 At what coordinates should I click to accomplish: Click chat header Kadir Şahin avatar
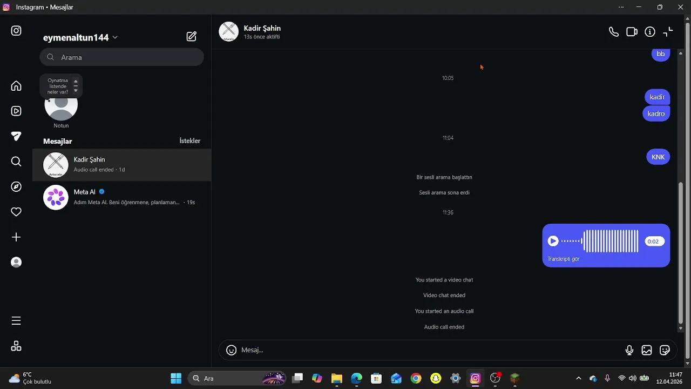228,32
